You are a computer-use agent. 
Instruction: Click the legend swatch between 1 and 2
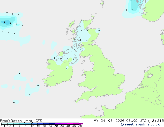pyautogui.click(x=16, y=124)
